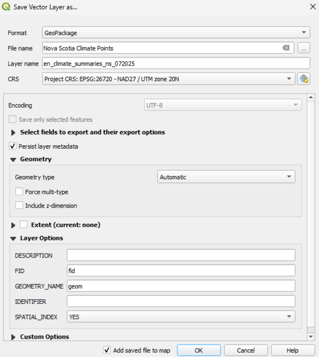The height and width of the screenshot is (357, 319).
Task: Click the FID input field
Action: (181, 271)
